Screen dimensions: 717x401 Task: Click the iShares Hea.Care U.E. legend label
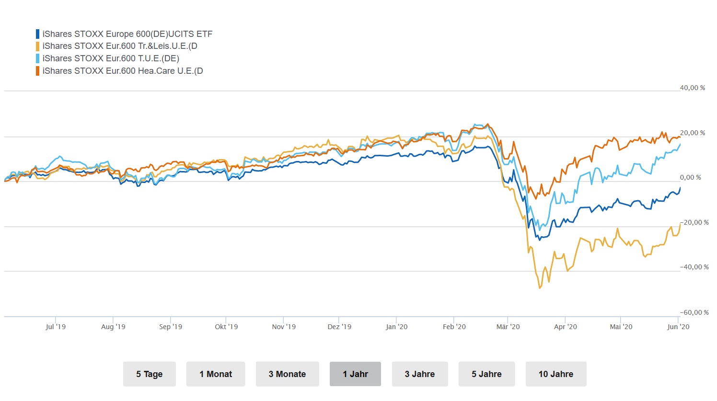click(x=123, y=71)
